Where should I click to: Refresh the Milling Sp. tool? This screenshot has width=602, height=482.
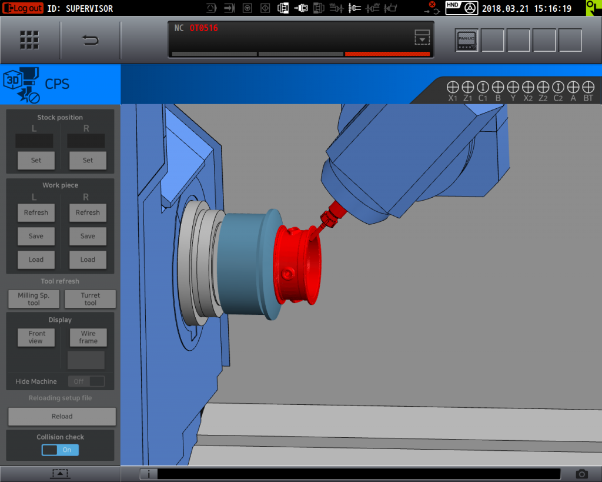point(34,299)
